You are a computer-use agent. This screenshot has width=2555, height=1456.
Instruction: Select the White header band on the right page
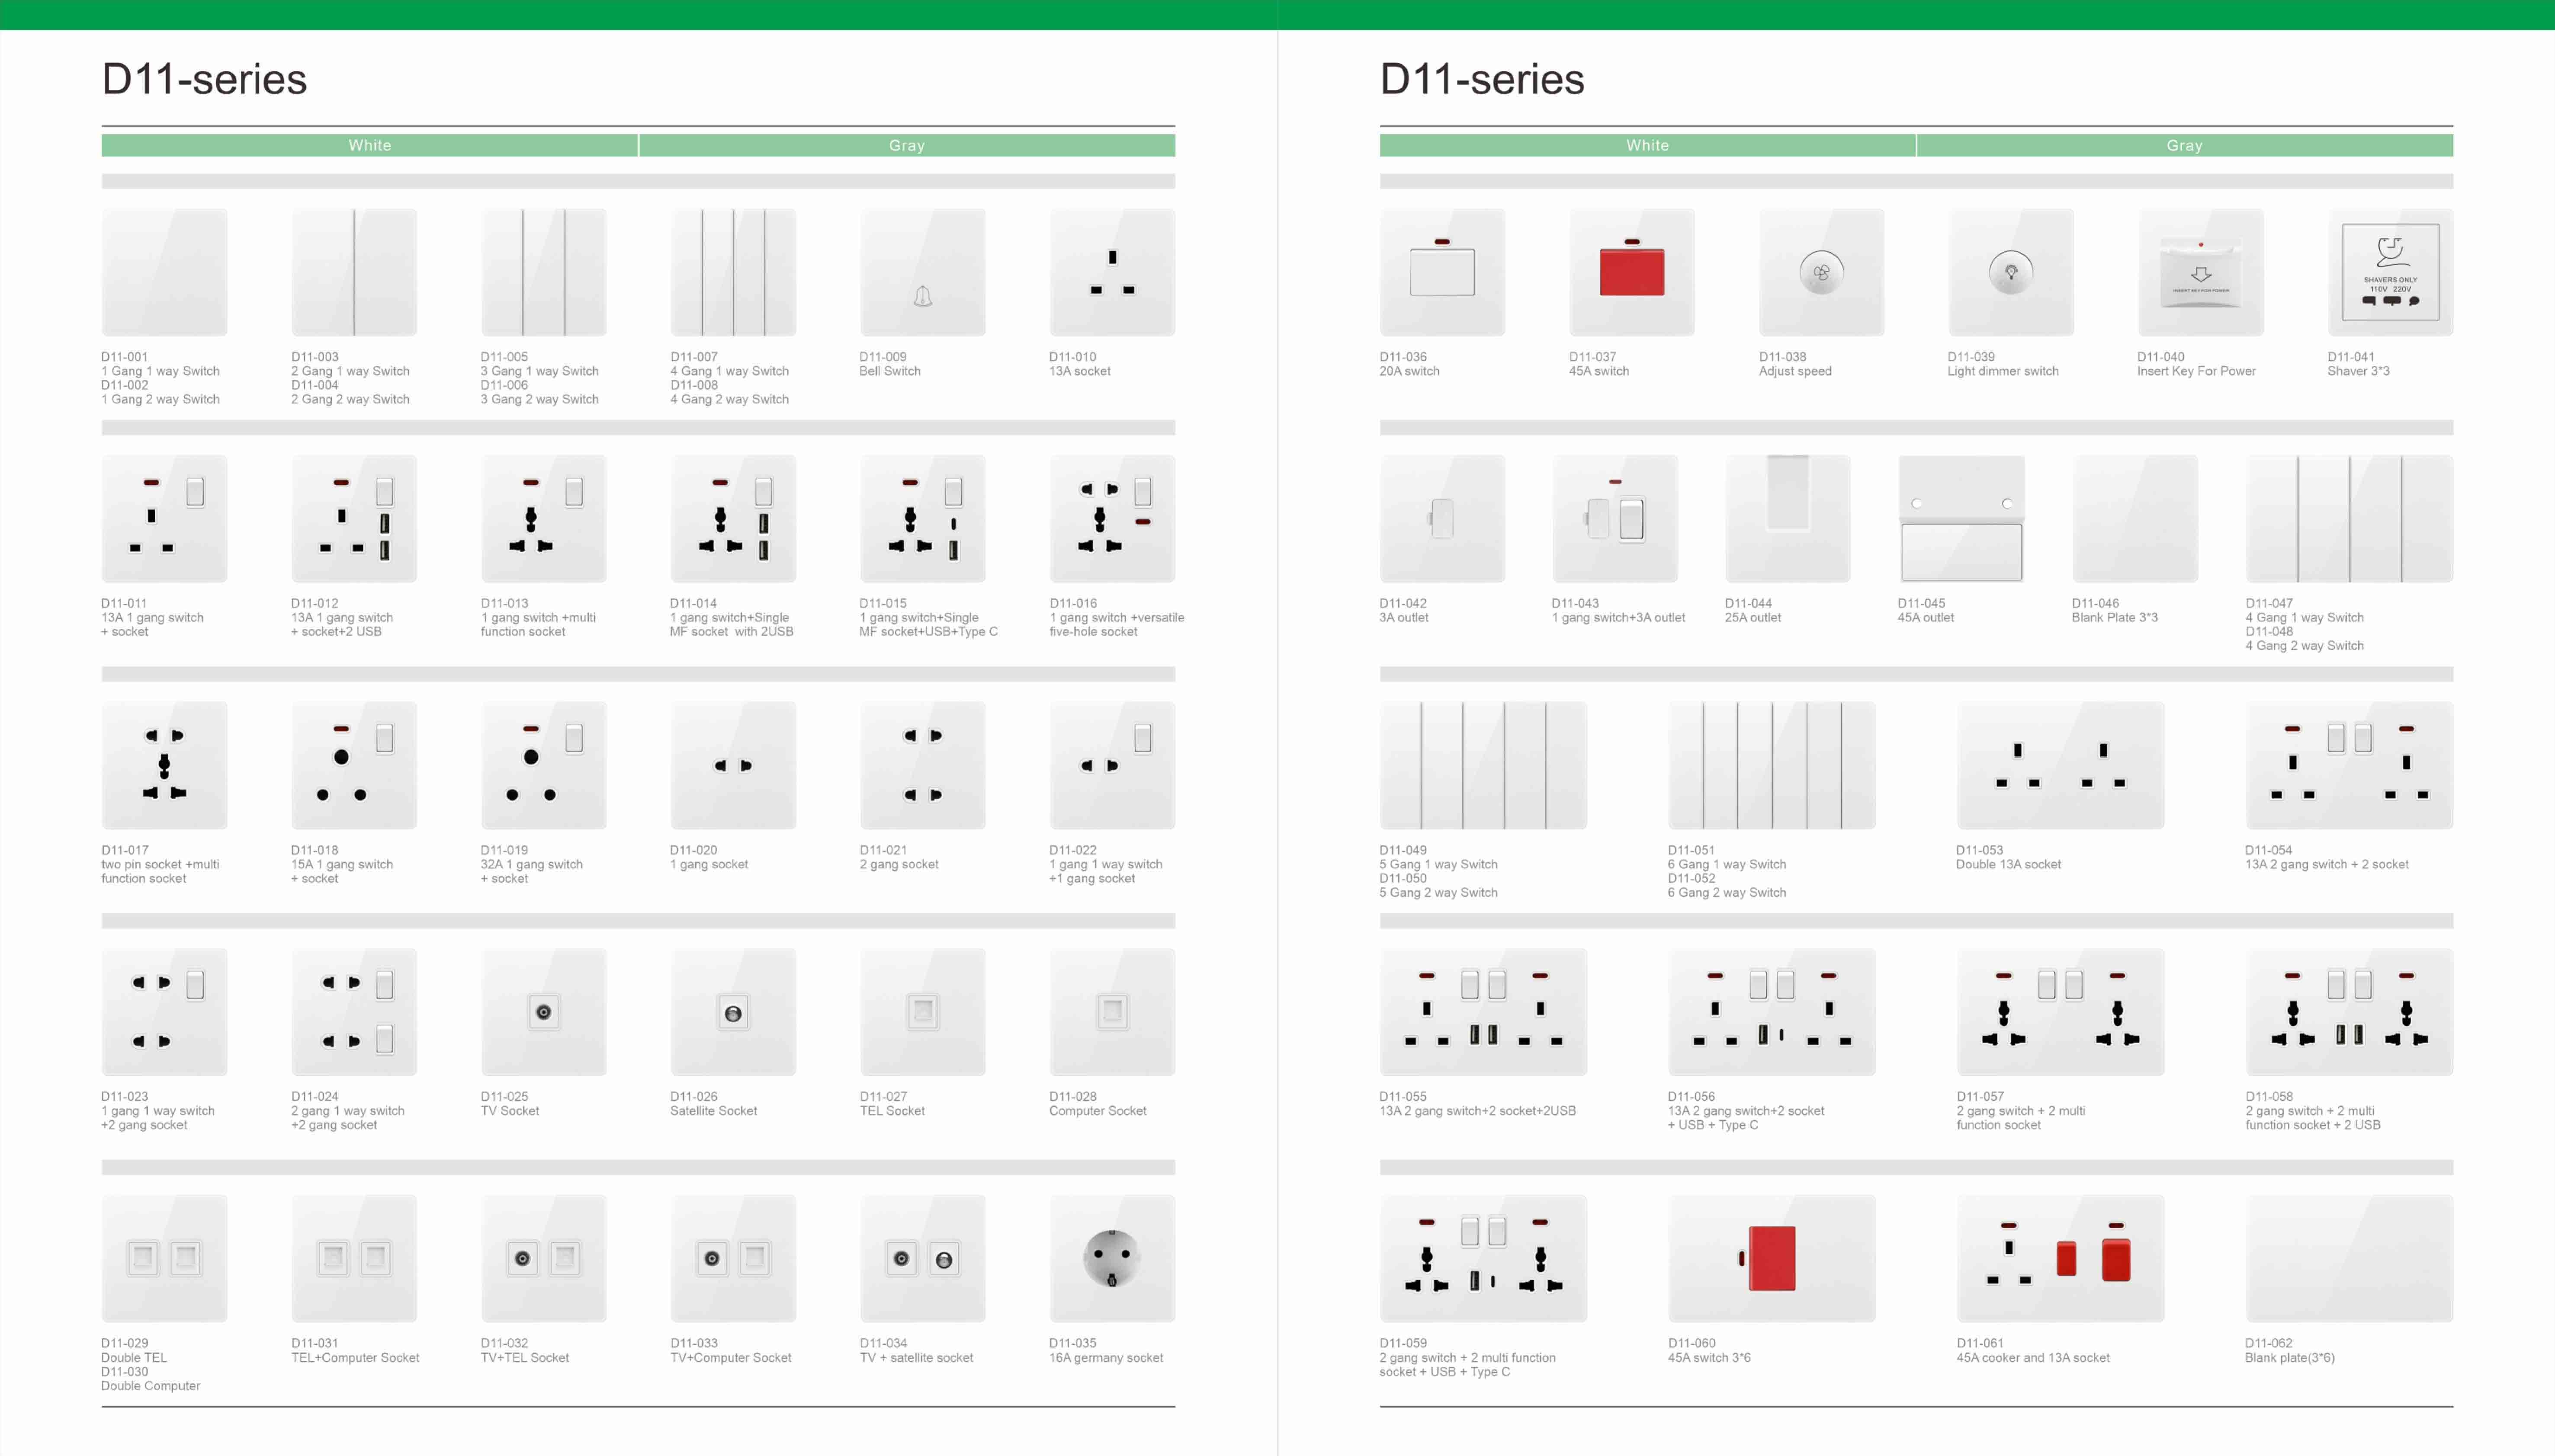coord(1648,146)
